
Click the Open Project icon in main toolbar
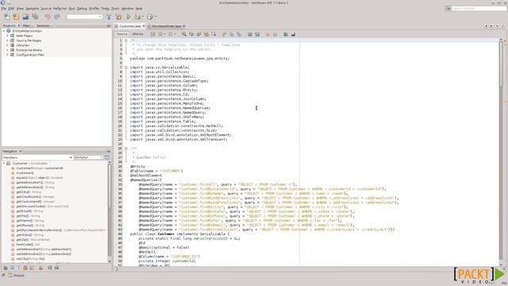click(x=25, y=17)
